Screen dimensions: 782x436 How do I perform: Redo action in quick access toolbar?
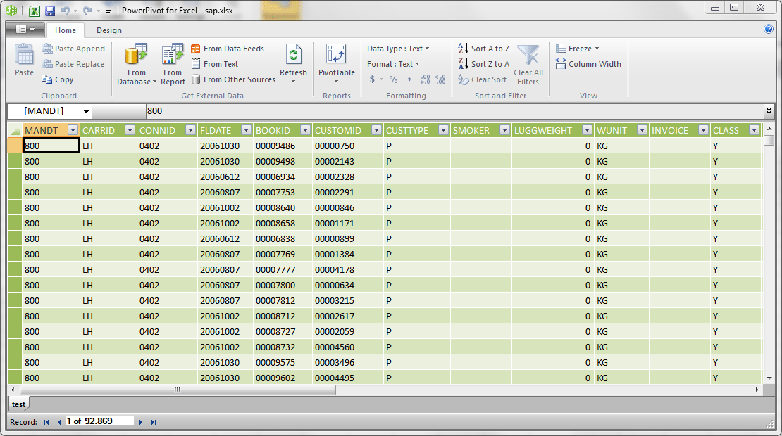[x=87, y=11]
